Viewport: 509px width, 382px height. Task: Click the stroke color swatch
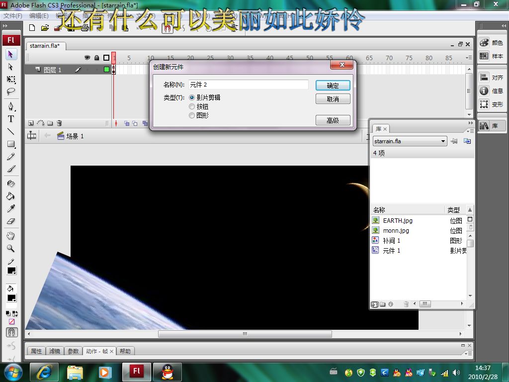12,271
